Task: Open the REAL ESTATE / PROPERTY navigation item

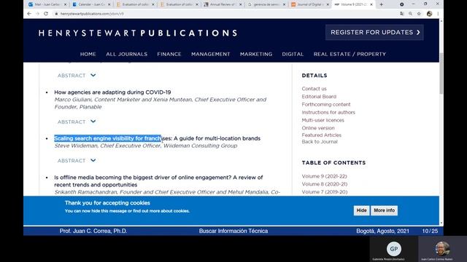Action: (x=350, y=54)
